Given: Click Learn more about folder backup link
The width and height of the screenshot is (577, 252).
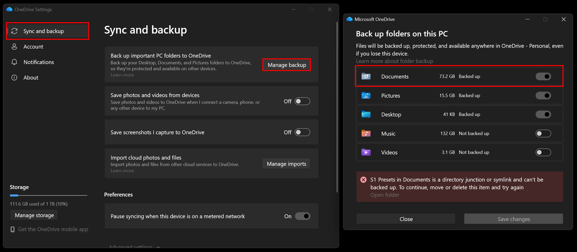Looking at the screenshot, I should [x=394, y=61].
